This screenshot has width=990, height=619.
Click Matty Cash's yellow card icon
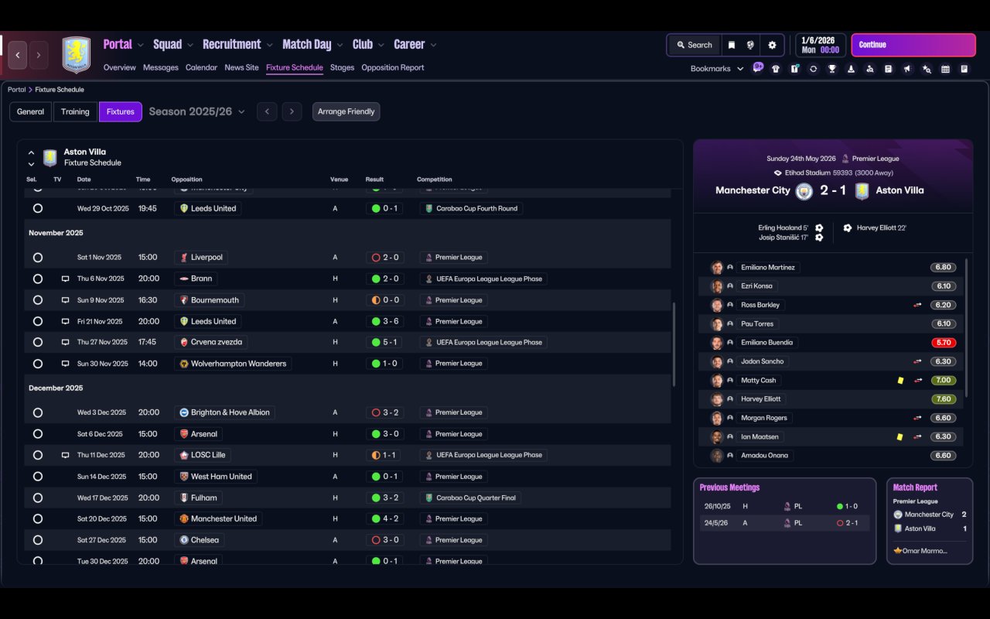[900, 381]
